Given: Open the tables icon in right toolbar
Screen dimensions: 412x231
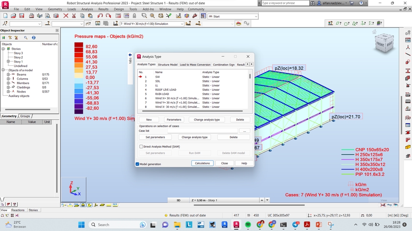Looking at the screenshot, I should [408, 125].
